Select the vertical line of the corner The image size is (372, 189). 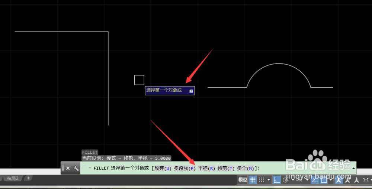[x=108, y=78]
